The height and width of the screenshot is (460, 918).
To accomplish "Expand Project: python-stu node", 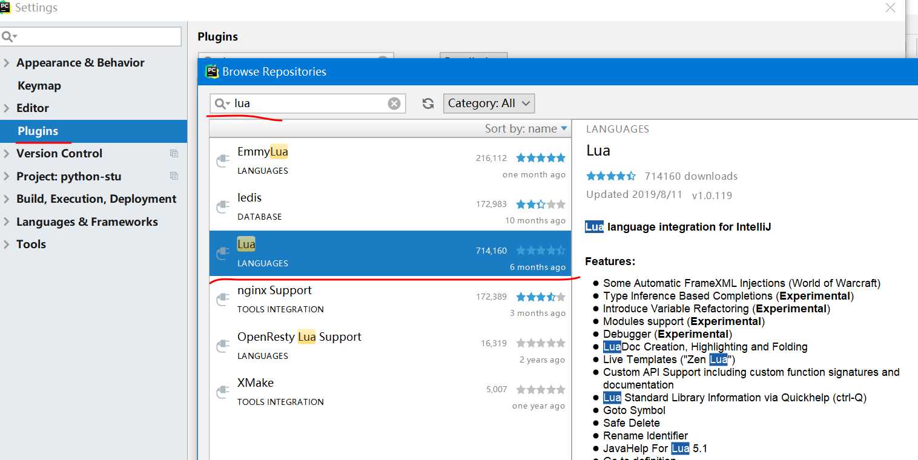I will tap(7, 177).
